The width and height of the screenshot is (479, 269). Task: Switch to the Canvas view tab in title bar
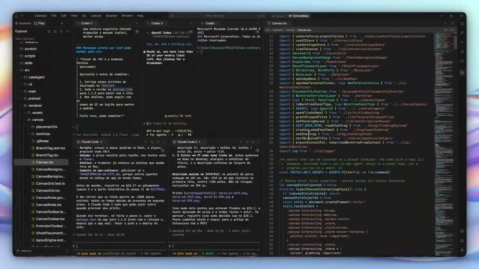[x=278, y=16]
